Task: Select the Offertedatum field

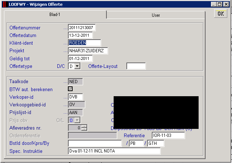Action: pos(80,35)
